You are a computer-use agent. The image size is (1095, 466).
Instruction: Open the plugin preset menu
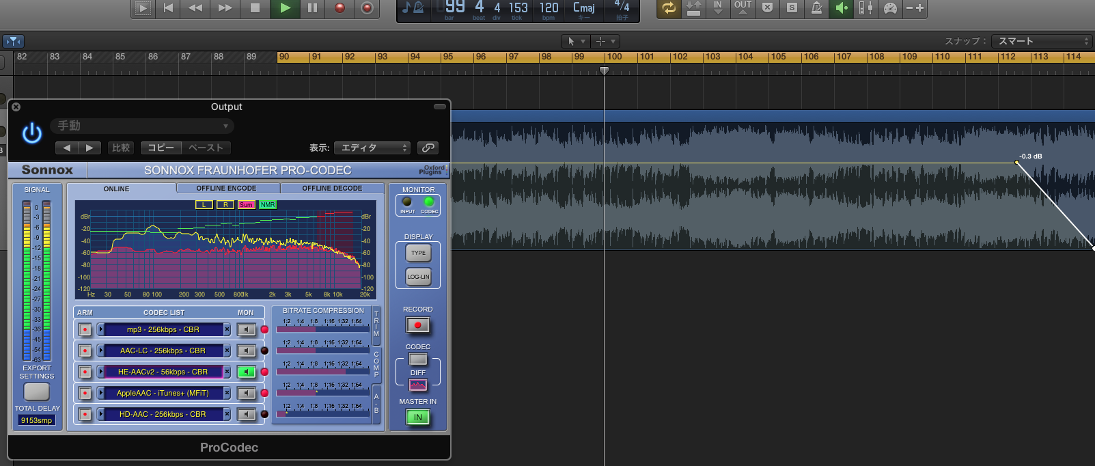[x=142, y=126]
